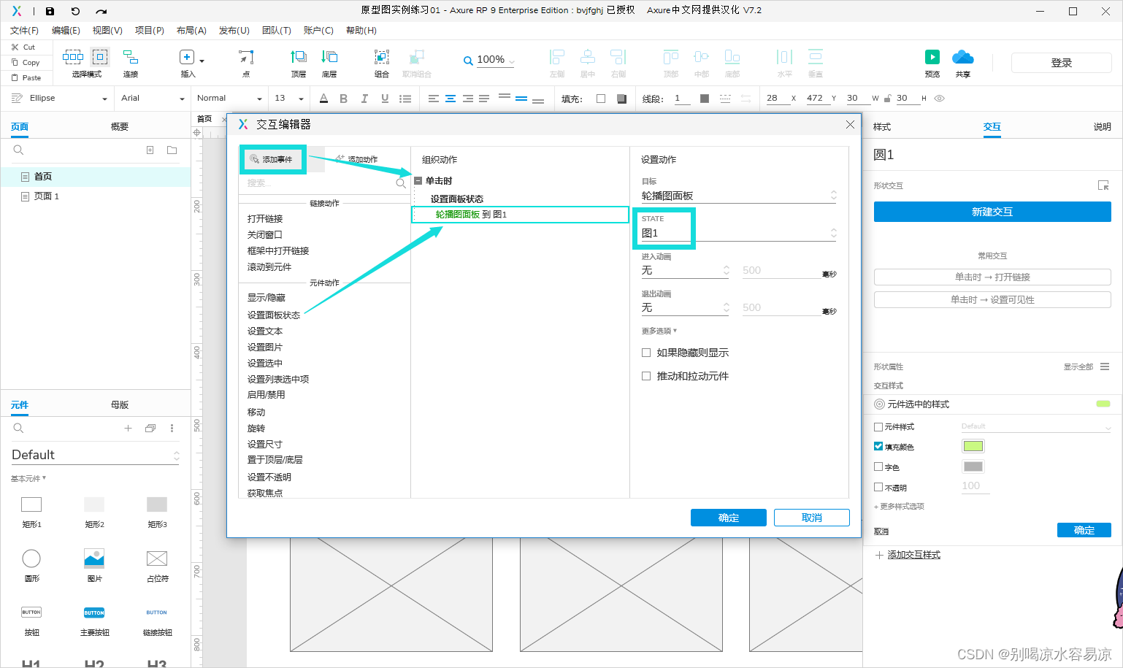Align text center in format bar
This screenshot has height=668, width=1123.
pos(451,99)
